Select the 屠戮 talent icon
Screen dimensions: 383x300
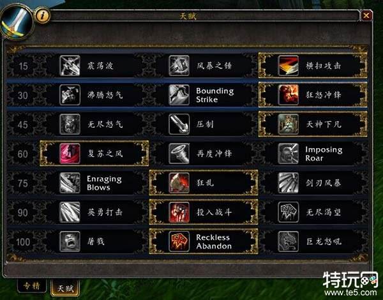click(70, 241)
